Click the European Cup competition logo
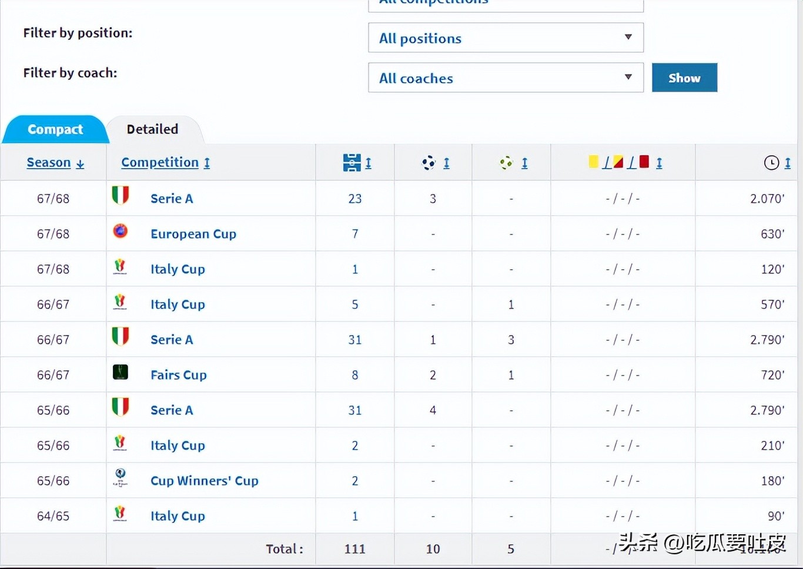This screenshot has height=569, width=803. pos(121,231)
